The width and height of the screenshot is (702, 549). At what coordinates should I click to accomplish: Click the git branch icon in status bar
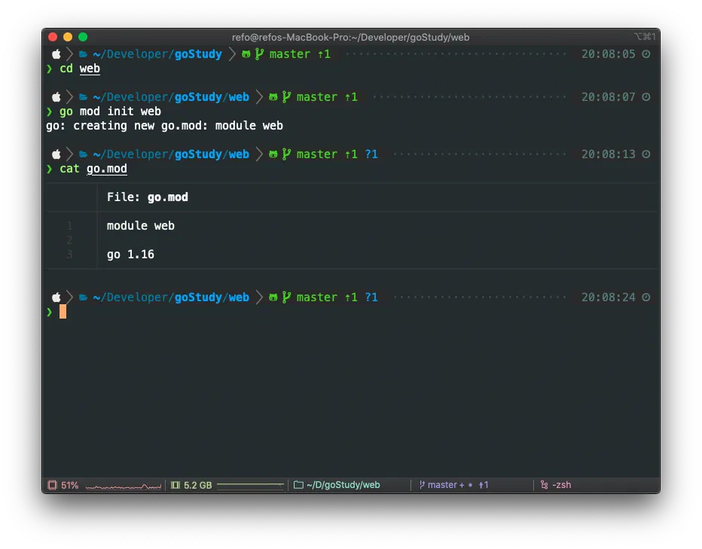click(x=422, y=485)
